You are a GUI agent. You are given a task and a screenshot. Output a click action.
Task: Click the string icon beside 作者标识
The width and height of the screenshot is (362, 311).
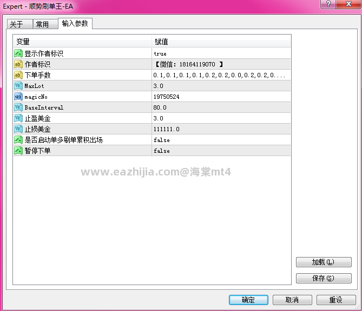tap(18, 64)
